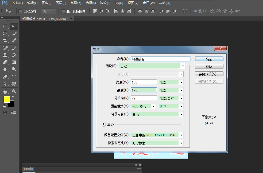
Task: Open the 文件(F) menu
Action: (x=18, y=3)
